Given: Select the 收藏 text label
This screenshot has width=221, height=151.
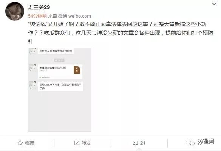Looking at the screenshot, I should coord(29,143).
